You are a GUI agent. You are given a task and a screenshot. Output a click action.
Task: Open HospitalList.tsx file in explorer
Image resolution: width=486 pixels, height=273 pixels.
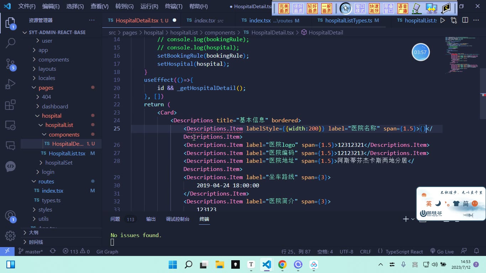67,153
